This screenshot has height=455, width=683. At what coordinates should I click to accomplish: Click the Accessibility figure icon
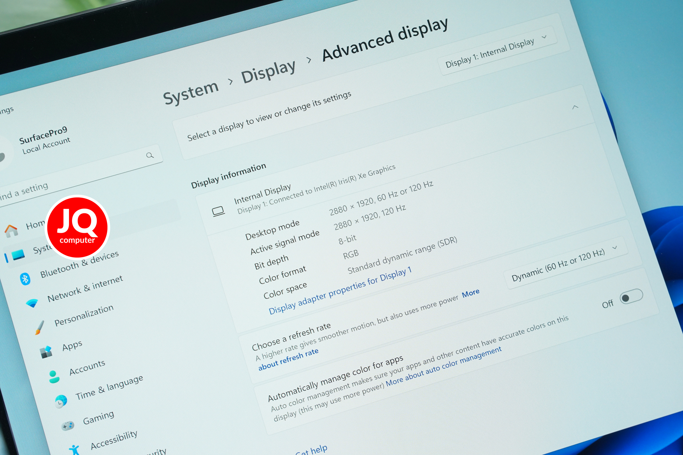(x=74, y=450)
